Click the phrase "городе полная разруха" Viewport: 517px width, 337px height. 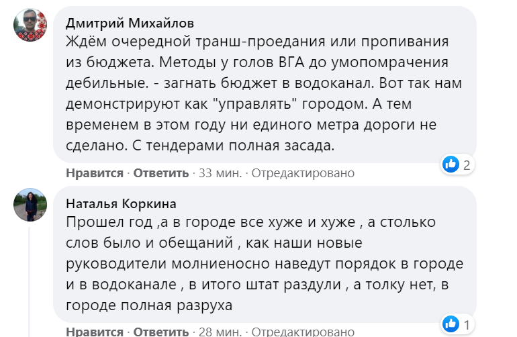(x=149, y=306)
